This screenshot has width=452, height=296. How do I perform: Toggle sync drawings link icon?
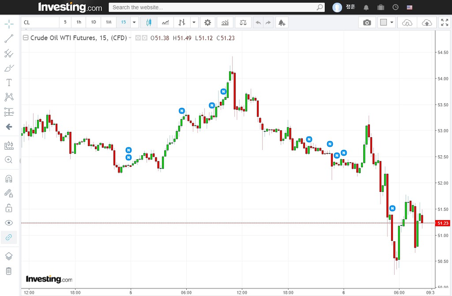point(9,237)
